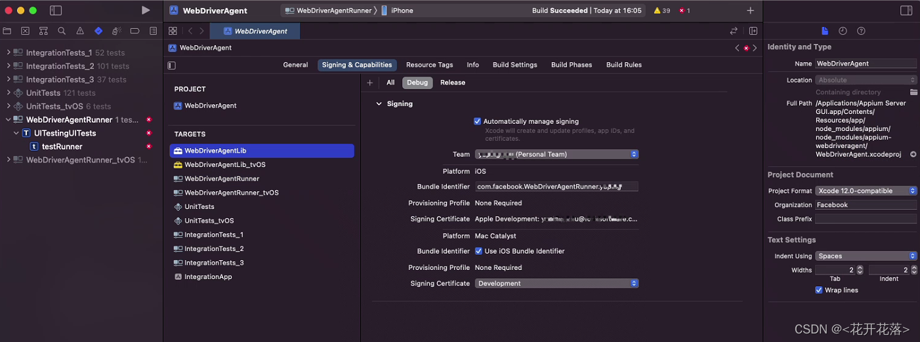Screen dimensions: 920x342
Task: Jump to next issue arrow
Action: click(755, 48)
